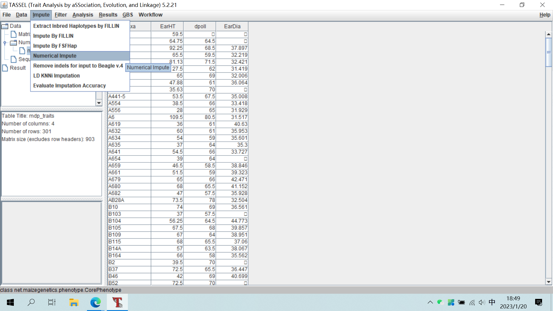Screen dimensions: 553x311
Task: Select Impute By FSFHap option
Action: click(x=80, y=46)
